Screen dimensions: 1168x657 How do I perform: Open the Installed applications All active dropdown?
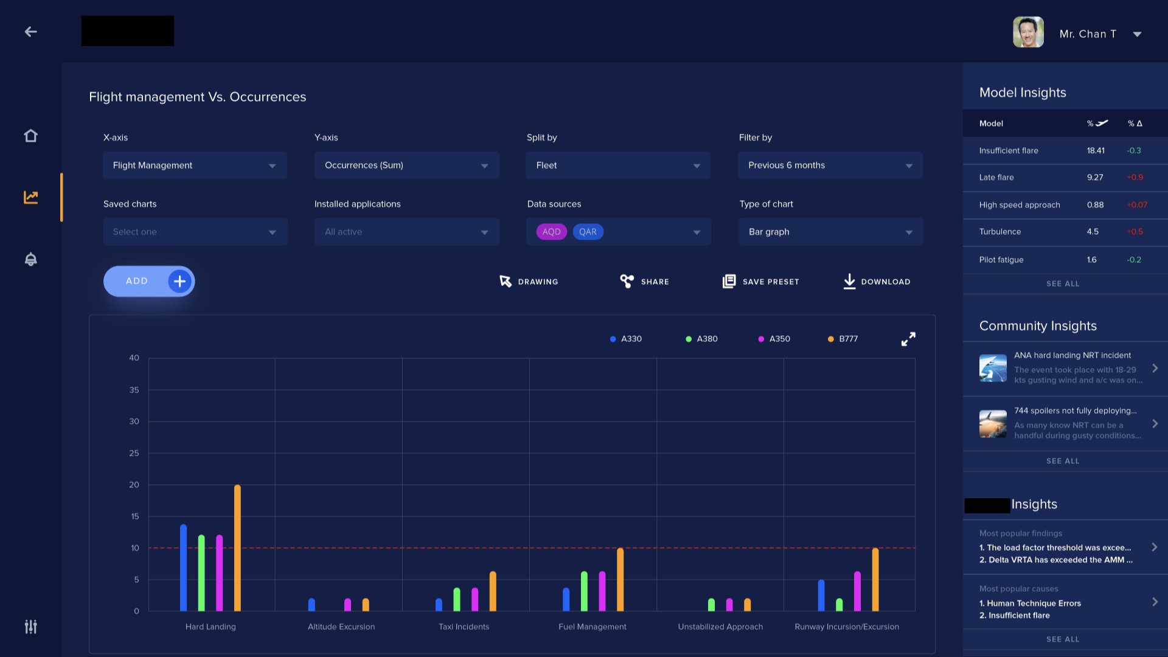(406, 232)
